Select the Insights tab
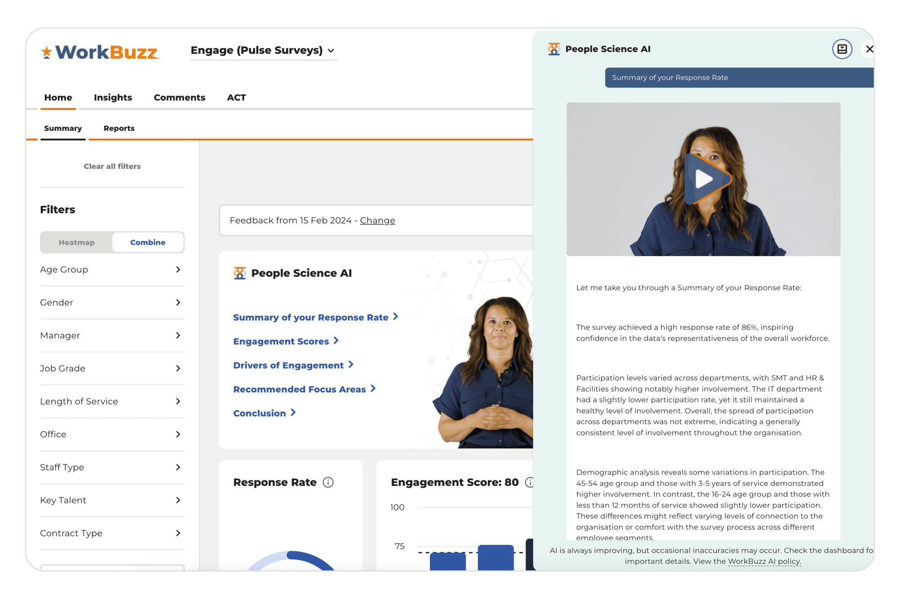This screenshot has height=599, width=900. pyautogui.click(x=112, y=97)
